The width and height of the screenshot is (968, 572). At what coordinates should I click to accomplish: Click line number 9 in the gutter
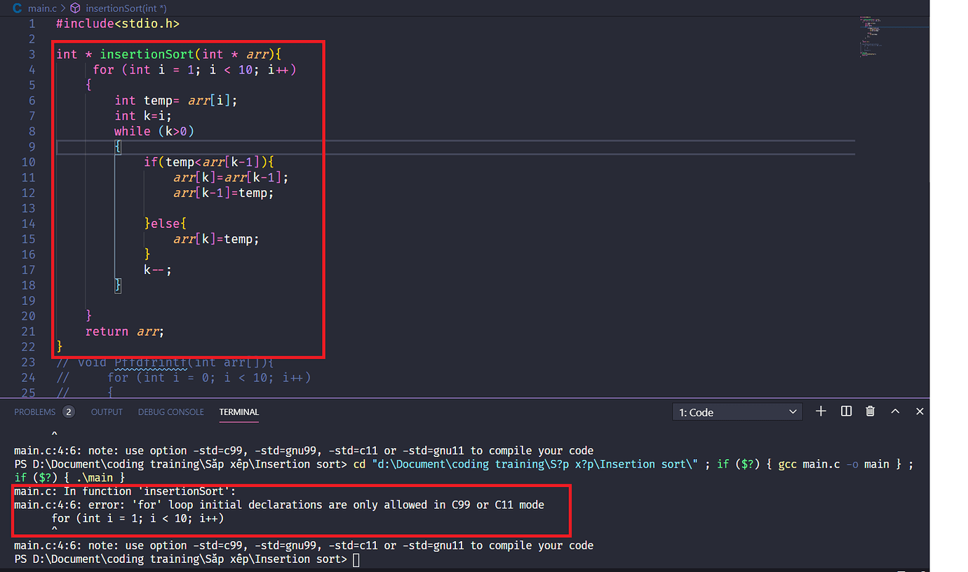pos(32,147)
